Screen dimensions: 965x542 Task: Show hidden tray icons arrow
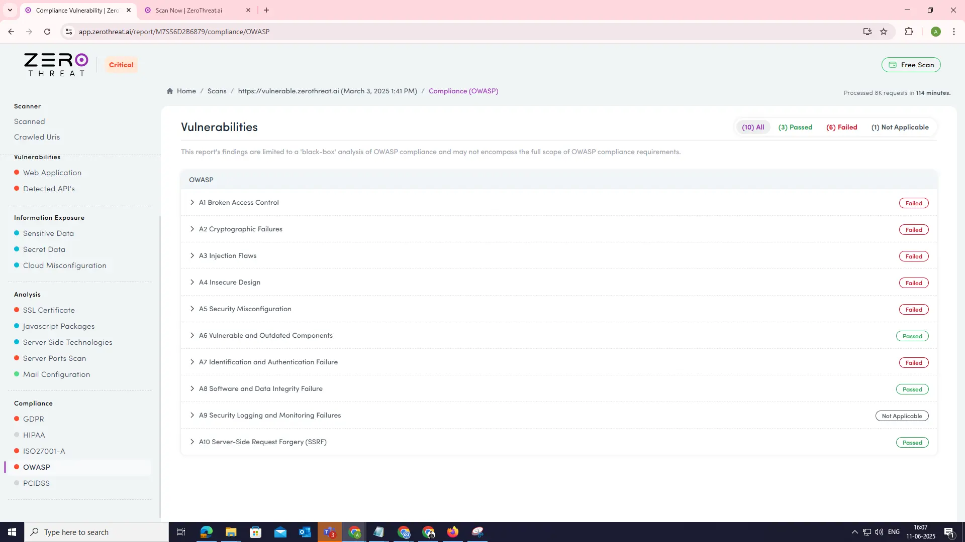(854, 532)
